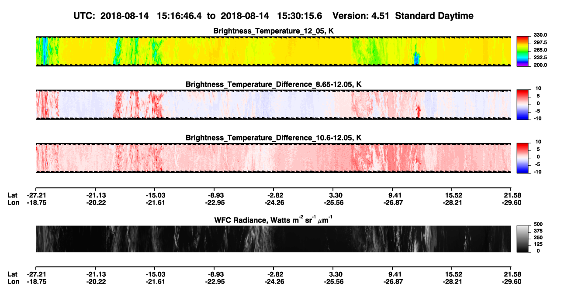
Task: Click longitude -26.87 under the 10.6-12.05 panel
Action: (393, 202)
